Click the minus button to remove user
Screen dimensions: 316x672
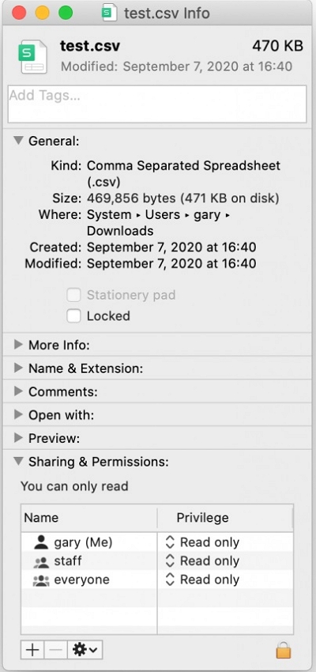coord(55,650)
